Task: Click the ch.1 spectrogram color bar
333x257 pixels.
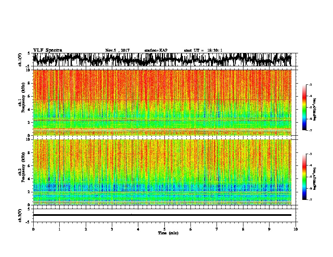Action: pyautogui.click(x=304, y=108)
